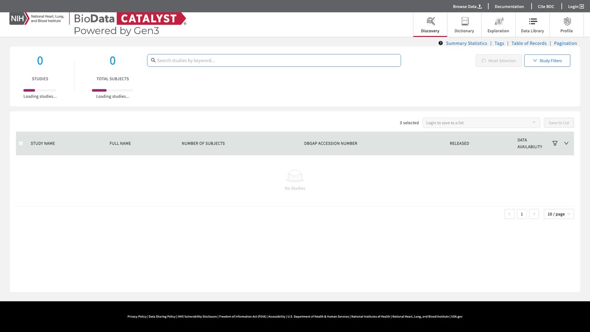The width and height of the screenshot is (590, 332).
Task: Go to Exploration page icon
Action: click(x=499, y=21)
